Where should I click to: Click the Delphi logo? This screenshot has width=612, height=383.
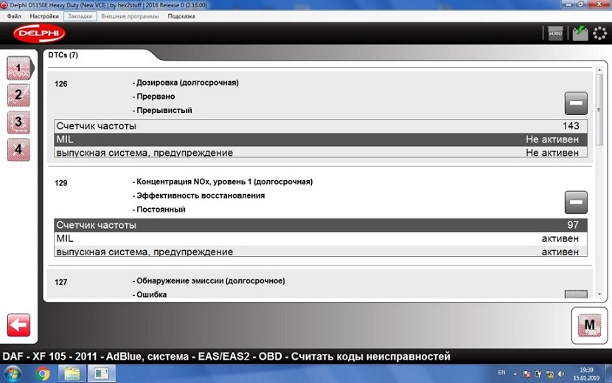(39, 33)
